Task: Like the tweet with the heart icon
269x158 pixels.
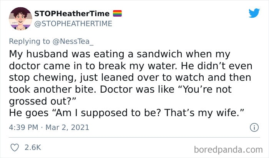Action: coord(15,148)
